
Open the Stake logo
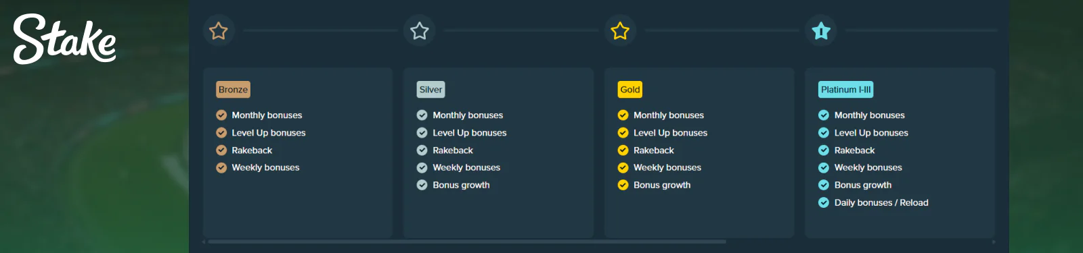coord(65,39)
